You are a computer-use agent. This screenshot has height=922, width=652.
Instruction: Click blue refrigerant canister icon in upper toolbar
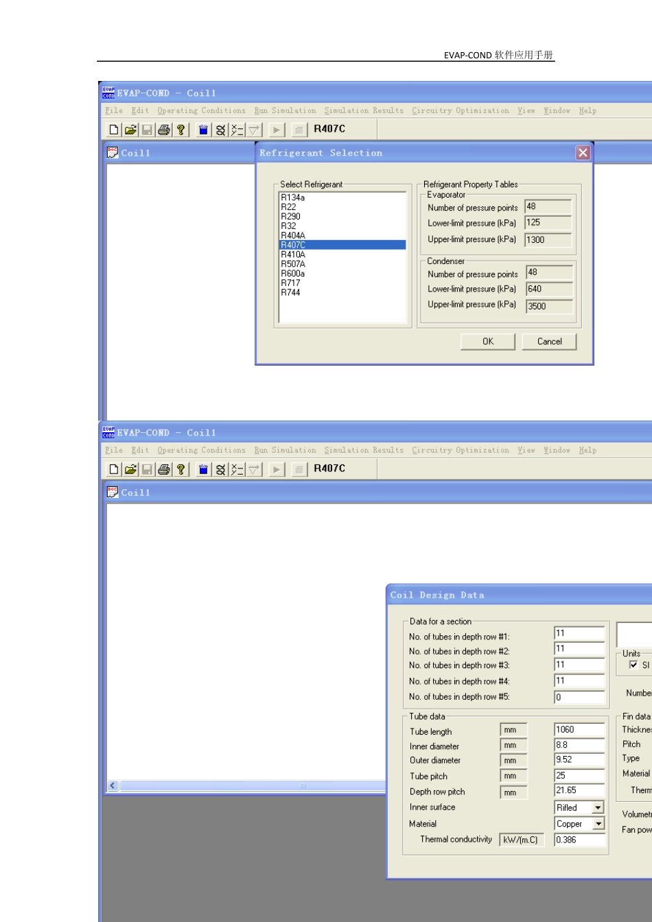204,130
